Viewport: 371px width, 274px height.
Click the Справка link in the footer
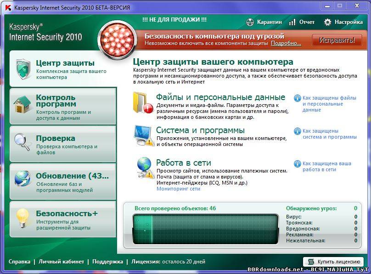[x=19, y=262]
